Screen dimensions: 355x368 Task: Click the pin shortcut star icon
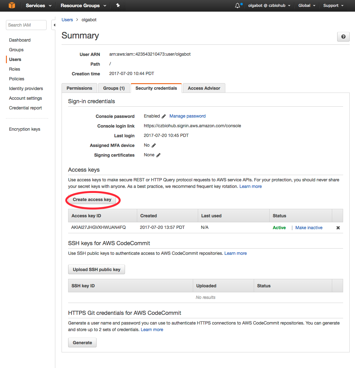coord(118,5)
